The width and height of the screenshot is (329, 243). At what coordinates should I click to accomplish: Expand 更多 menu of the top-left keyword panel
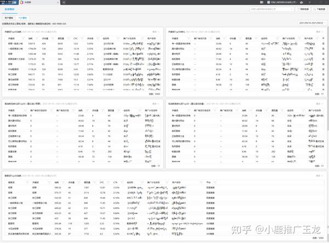[156, 32]
